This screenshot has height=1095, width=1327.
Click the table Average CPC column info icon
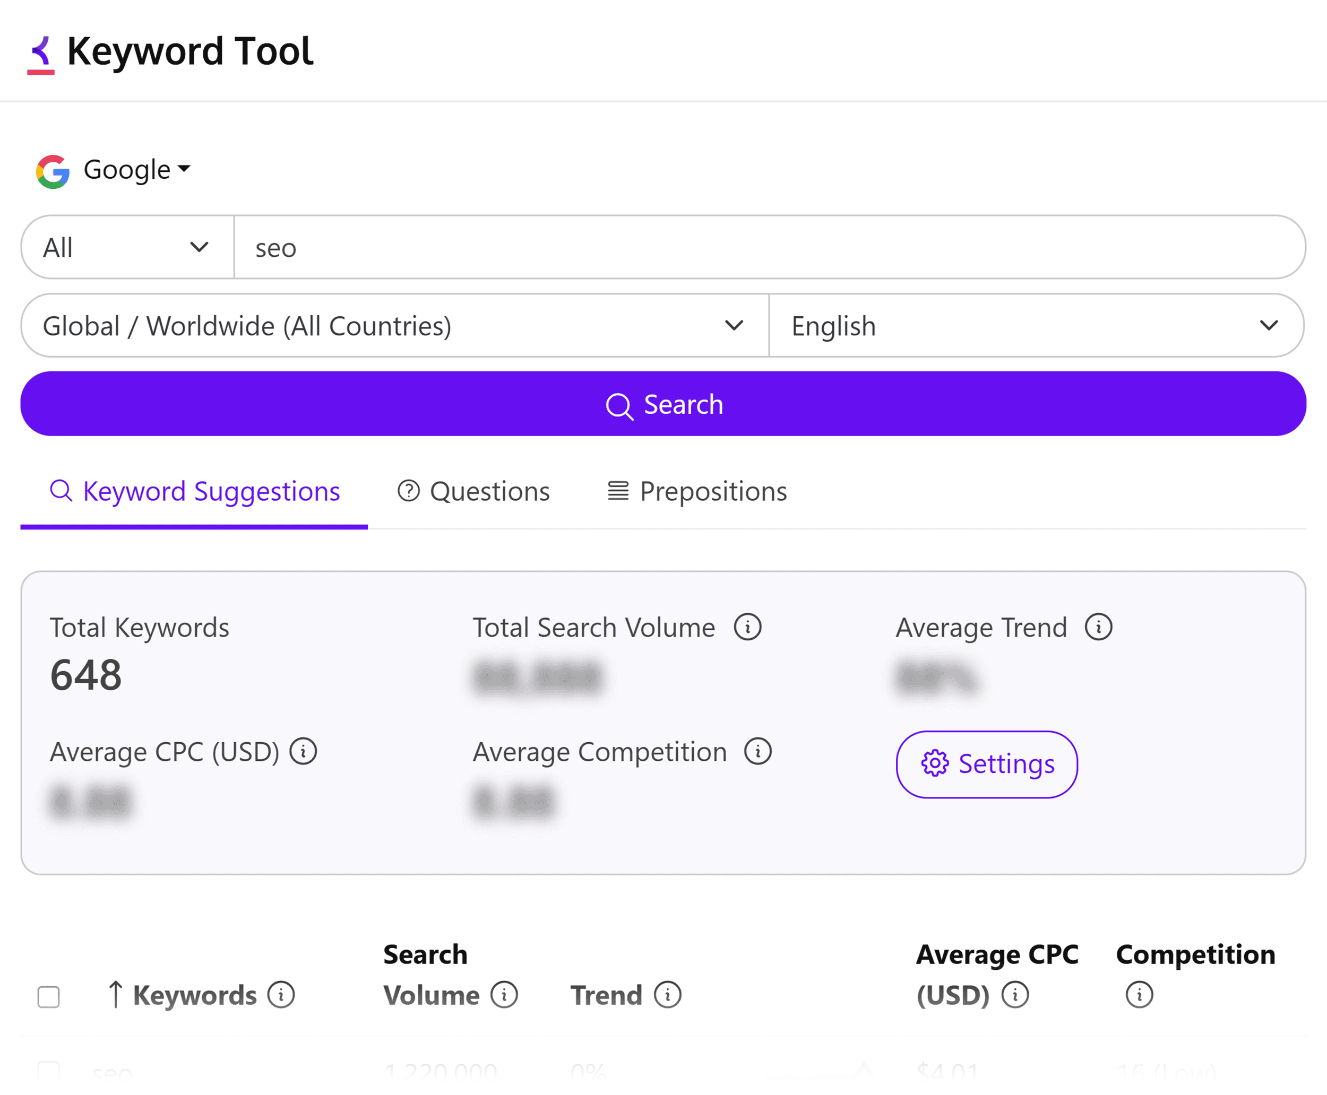[x=1015, y=995]
